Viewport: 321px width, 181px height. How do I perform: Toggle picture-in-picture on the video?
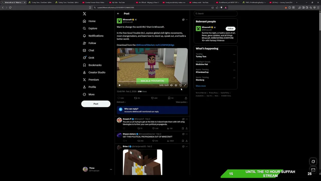pyautogui.click(x=181, y=85)
